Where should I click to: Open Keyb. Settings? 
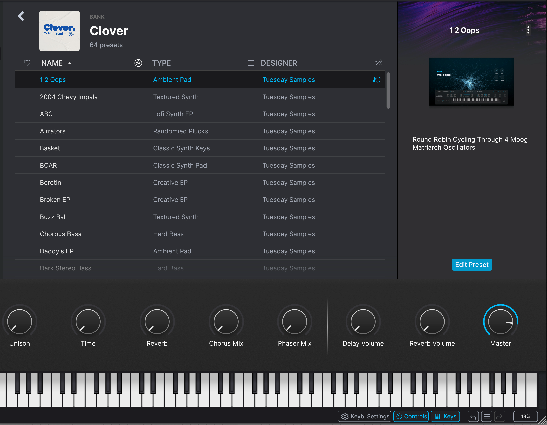365,416
